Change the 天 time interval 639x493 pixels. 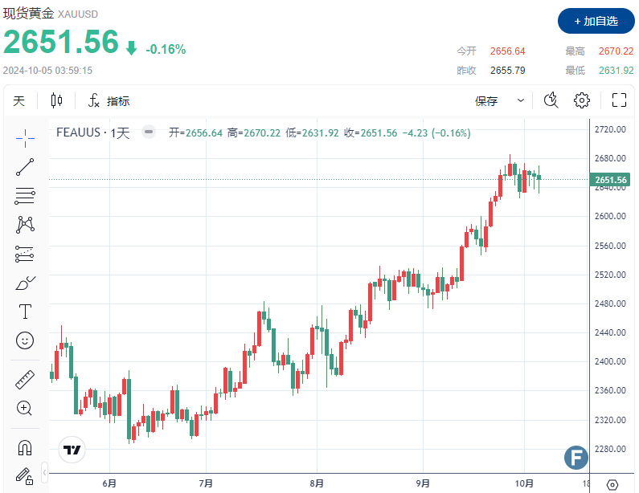click(x=18, y=100)
